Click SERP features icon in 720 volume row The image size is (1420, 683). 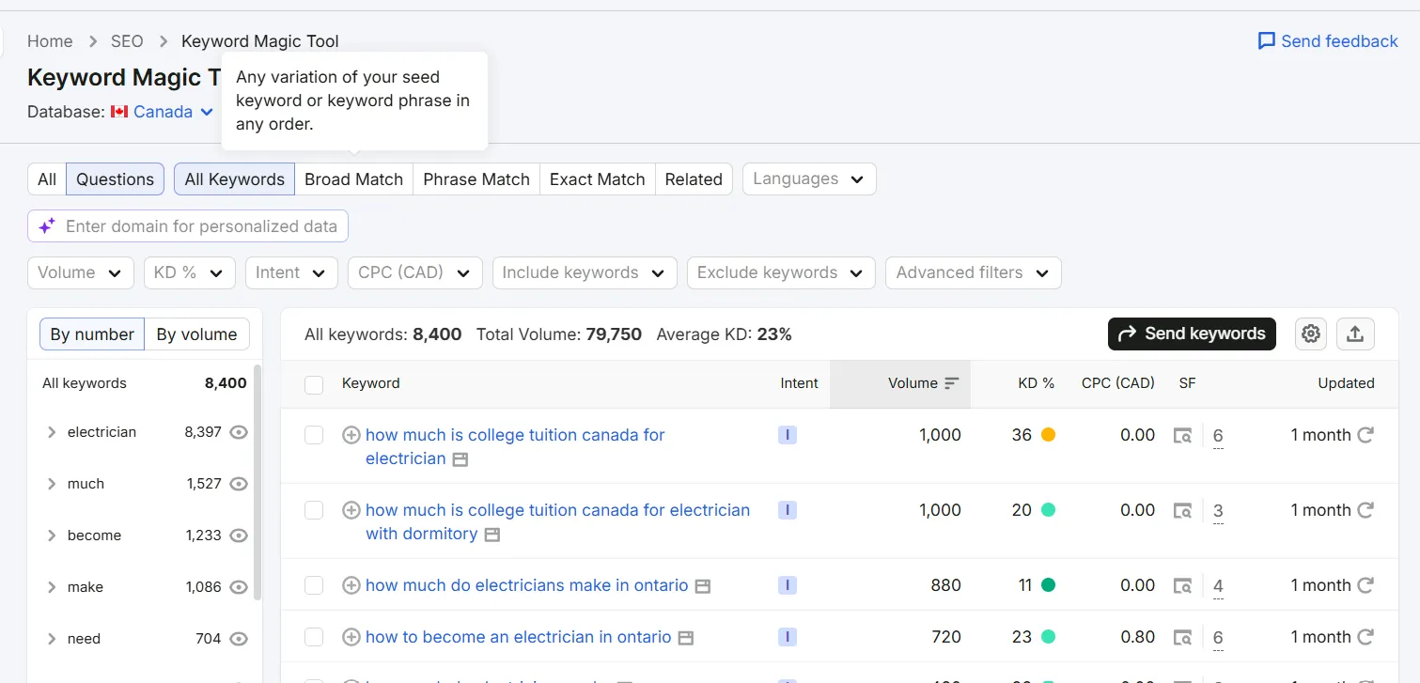click(1183, 638)
